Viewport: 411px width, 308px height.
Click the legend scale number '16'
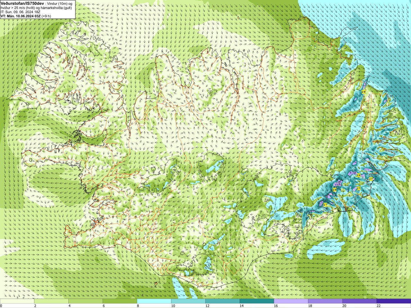click(x=275, y=306)
